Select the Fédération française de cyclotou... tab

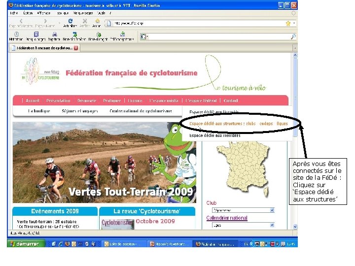point(44,48)
